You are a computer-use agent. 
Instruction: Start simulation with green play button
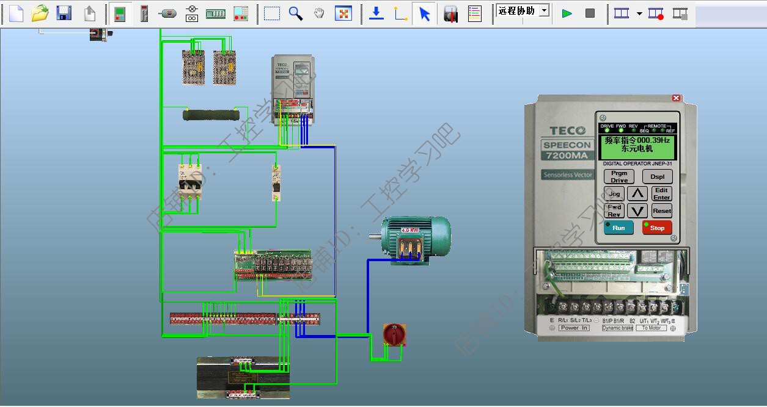click(567, 13)
